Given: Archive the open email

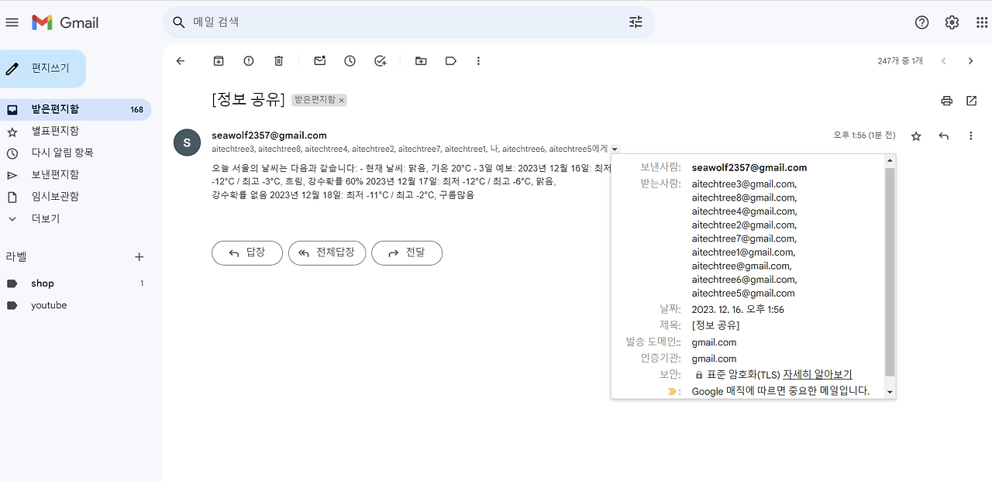Looking at the screenshot, I should click(218, 60).
